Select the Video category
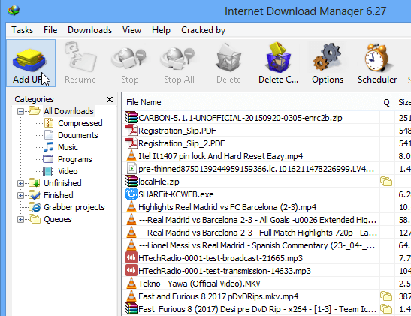411x316 pixels. coord(68,171)
